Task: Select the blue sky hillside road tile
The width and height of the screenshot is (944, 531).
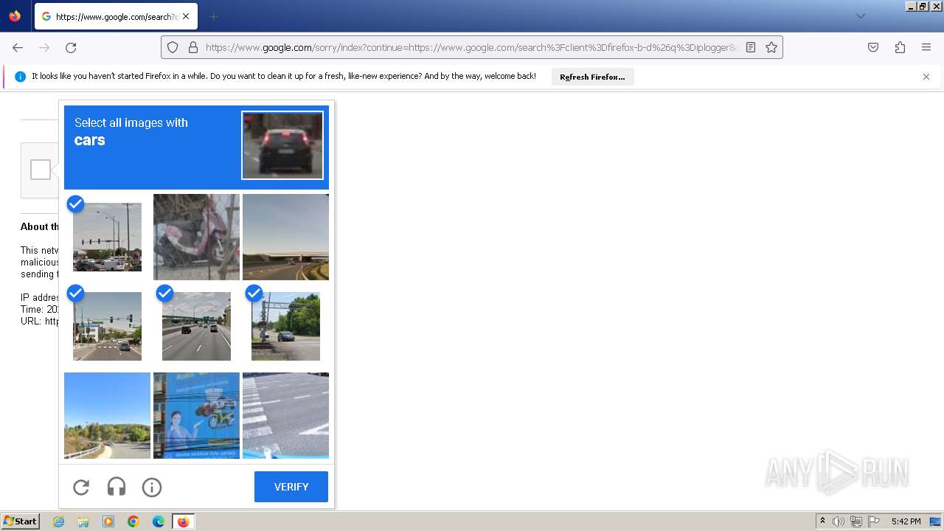Action: pos(107,415)
